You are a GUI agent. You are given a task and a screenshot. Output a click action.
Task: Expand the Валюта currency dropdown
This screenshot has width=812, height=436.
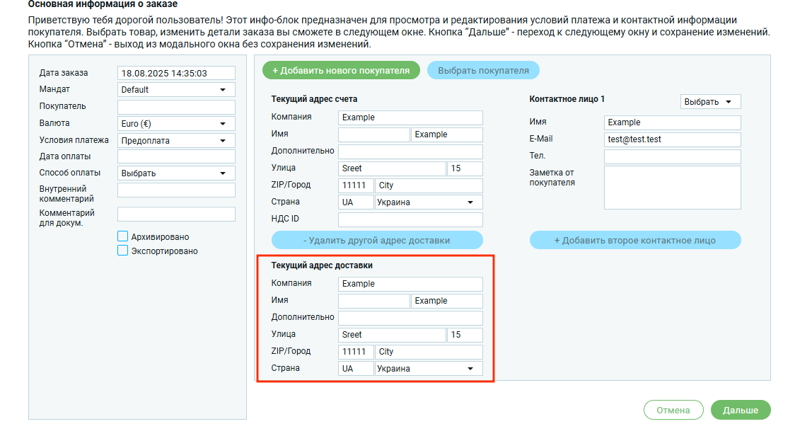click(176, 124)
